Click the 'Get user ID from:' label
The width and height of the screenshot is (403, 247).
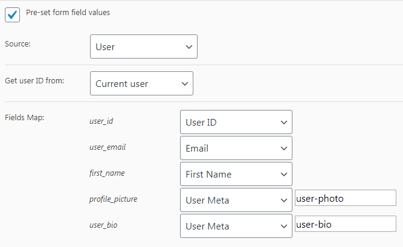34,80
